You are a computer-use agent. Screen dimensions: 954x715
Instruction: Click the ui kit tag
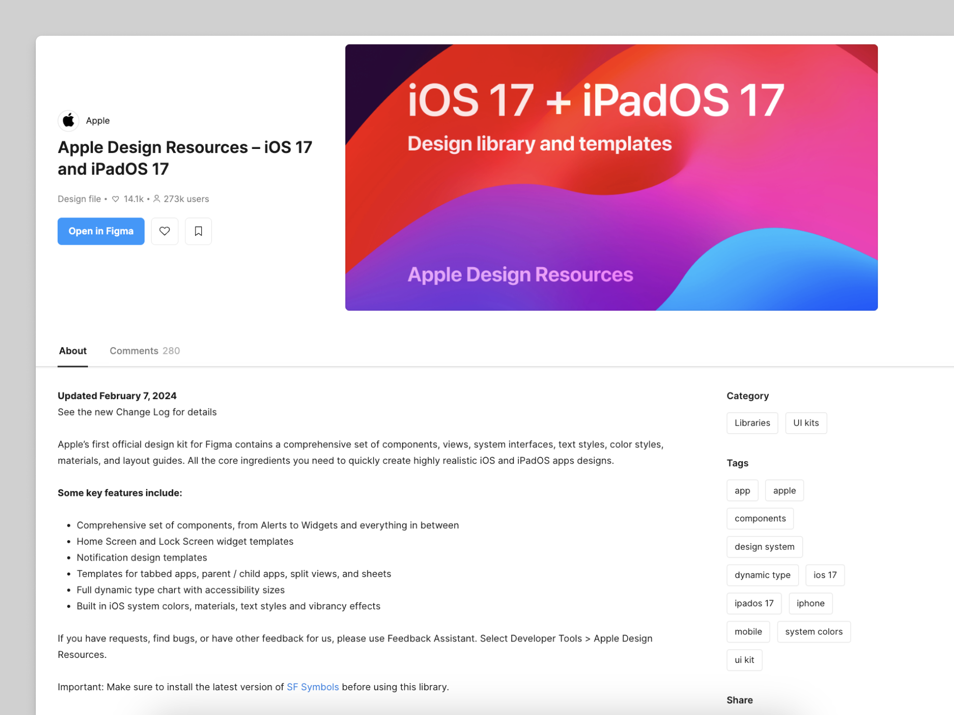744,660
